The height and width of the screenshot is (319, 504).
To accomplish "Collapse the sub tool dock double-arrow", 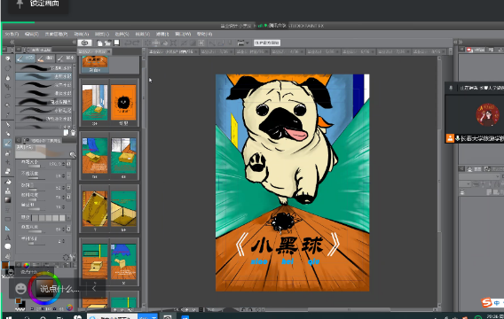I will point(74,42).
